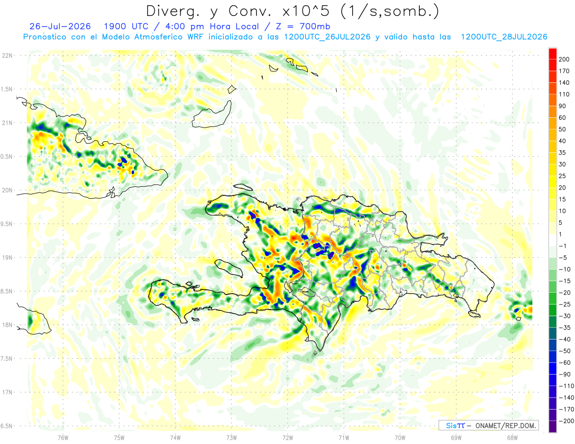
Task: Click the "68W" longitude label
Action: click(x=512, y=437)
